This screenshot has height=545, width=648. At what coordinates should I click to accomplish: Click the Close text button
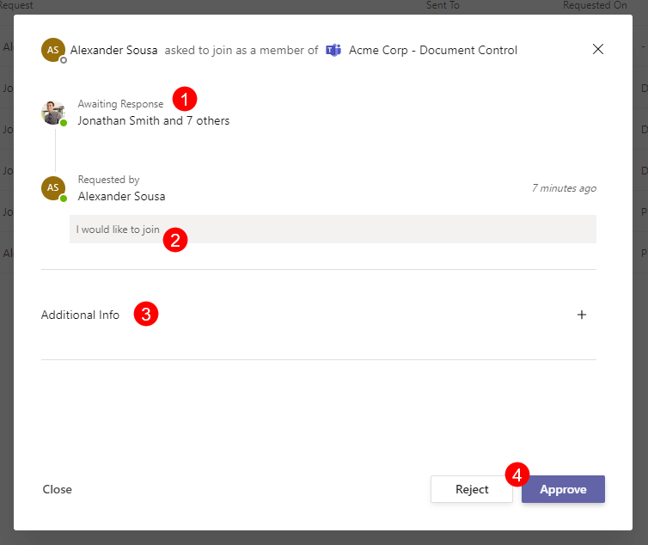tap(57, 489)
